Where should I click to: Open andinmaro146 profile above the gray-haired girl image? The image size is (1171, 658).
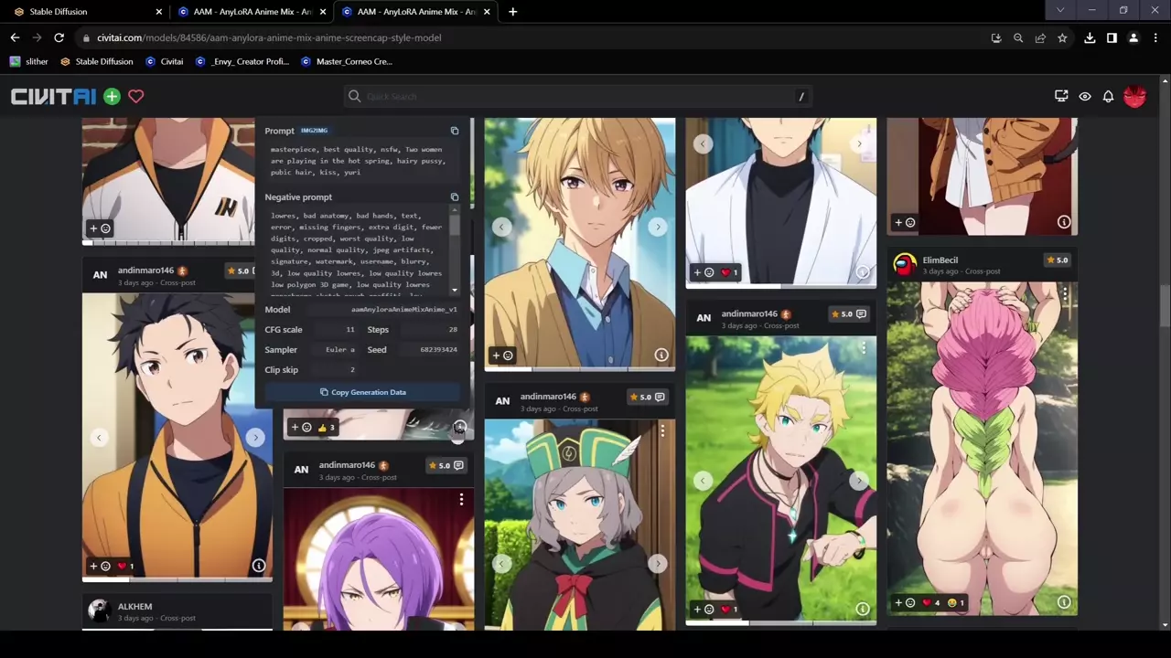pyautogui.click(x=548, y=397)
